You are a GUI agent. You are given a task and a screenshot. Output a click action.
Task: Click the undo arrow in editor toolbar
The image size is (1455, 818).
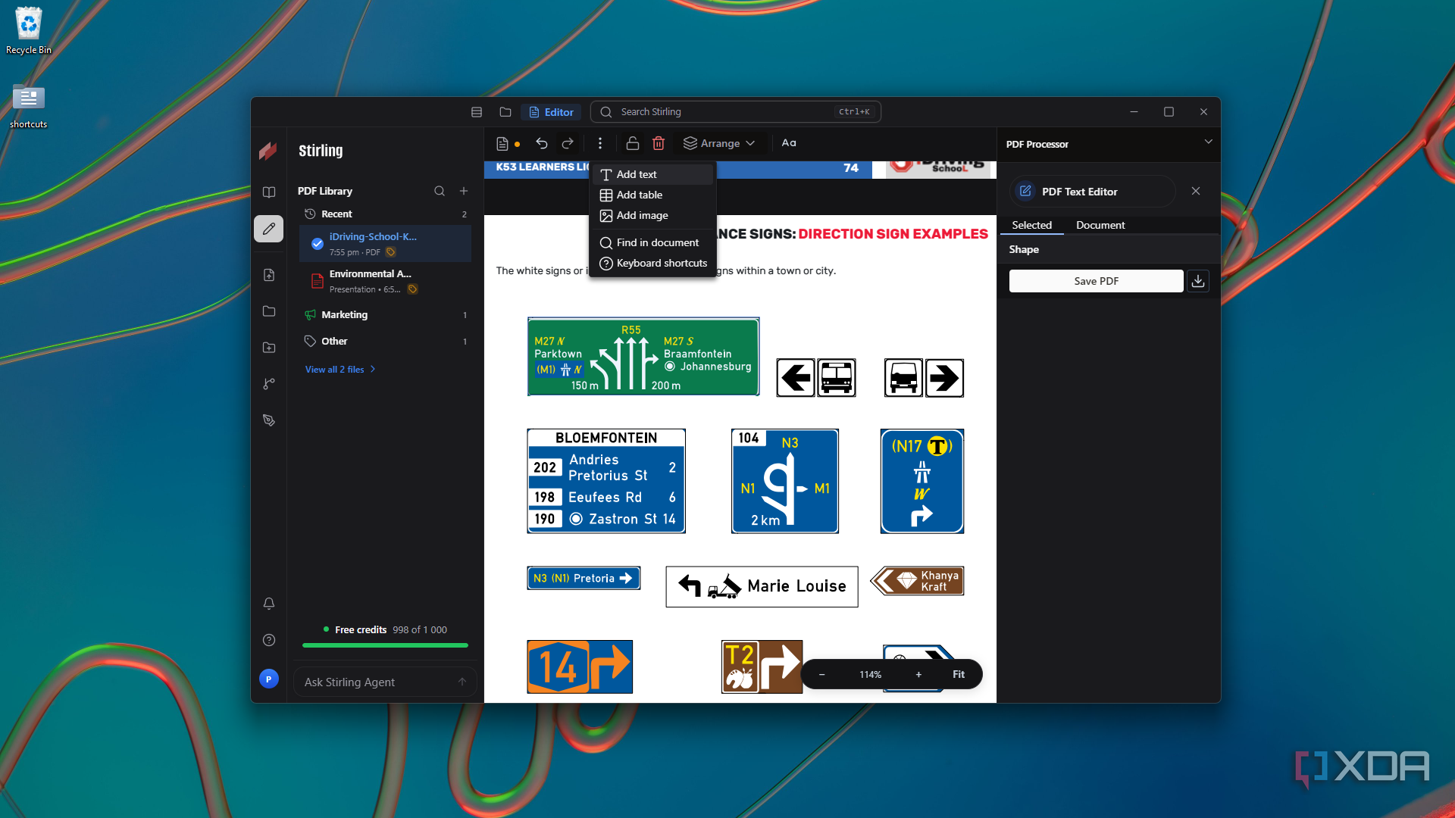[x=542, y=143]
